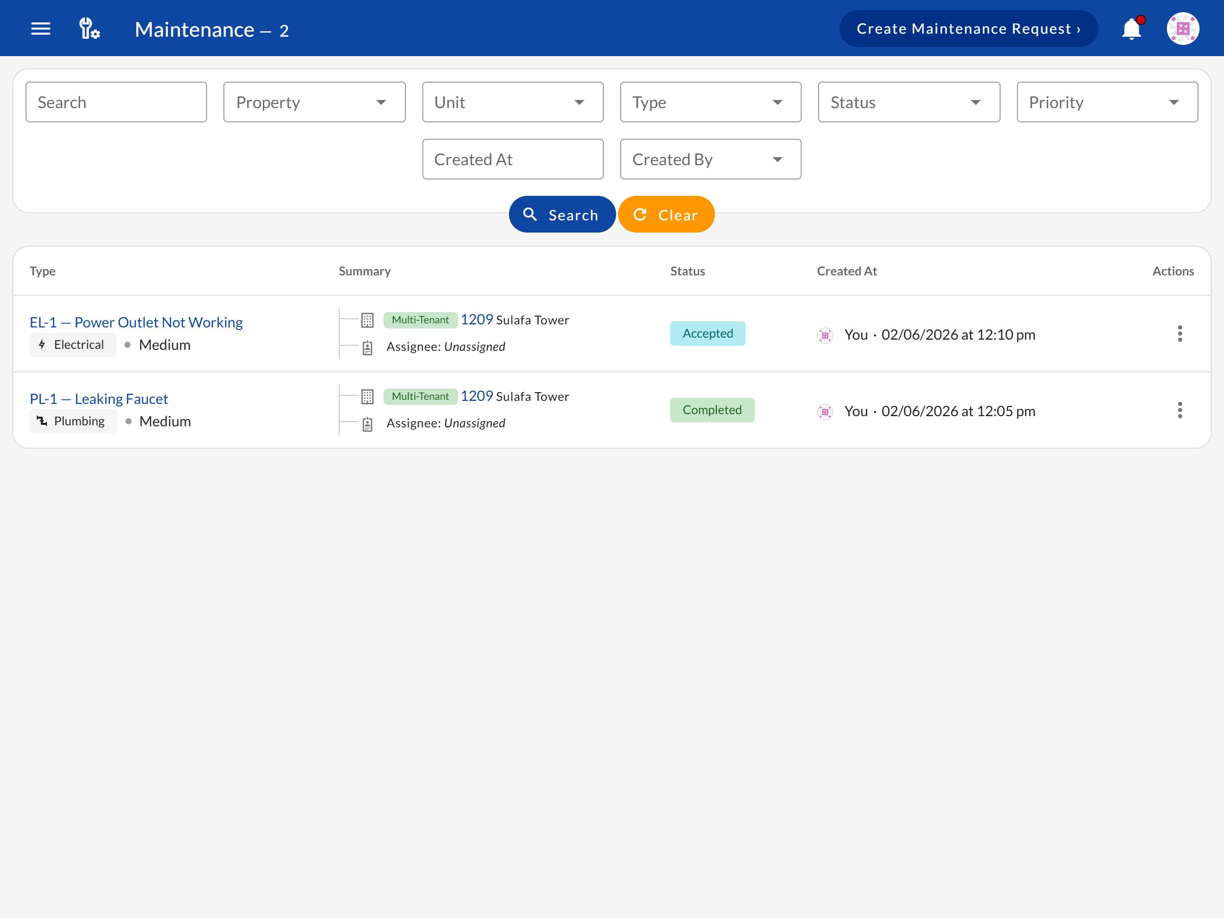Click the orange Clear button

(666, 214)
